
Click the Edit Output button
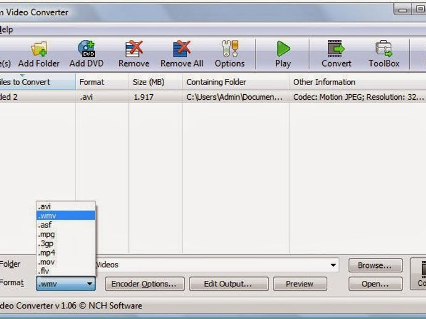tap(228, 284)
